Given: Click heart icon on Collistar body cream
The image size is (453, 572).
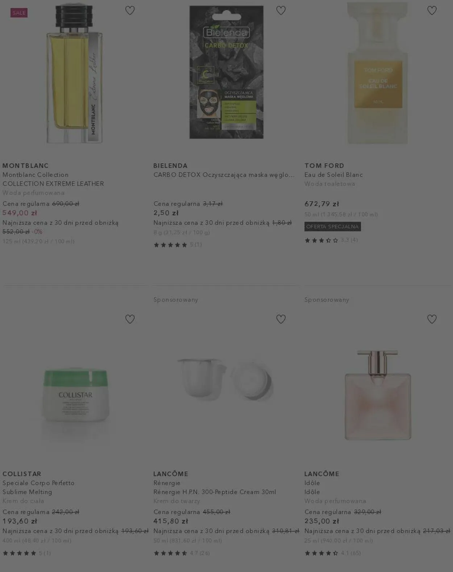Looking at the screenshot, I should pos(130,319).
